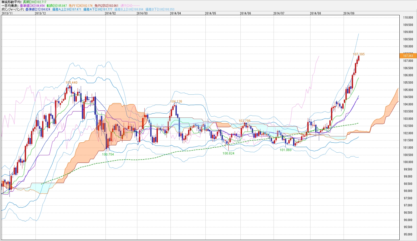Click the 2014/08 date axis label
The width and height of the screenshot is (417, 241).
[x=315, y=13]
